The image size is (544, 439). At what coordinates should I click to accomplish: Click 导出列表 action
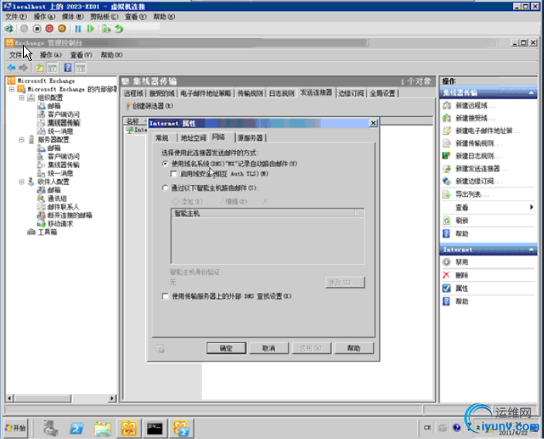472,194
